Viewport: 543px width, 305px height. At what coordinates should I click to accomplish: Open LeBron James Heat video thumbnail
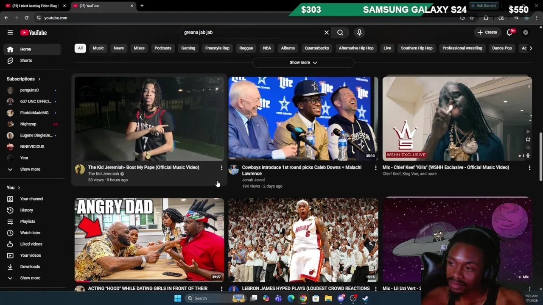[303, 240]
